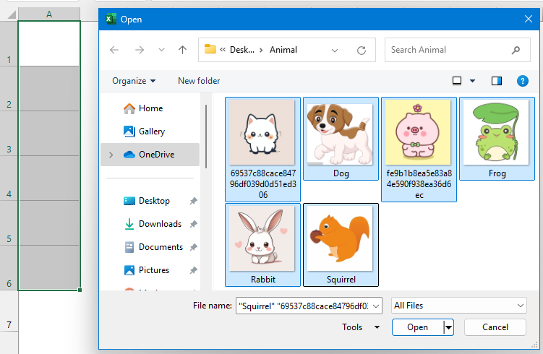The image size is (543, 354).
Task: Select the Squirrel image thumbnail
Action: point(341,244)
